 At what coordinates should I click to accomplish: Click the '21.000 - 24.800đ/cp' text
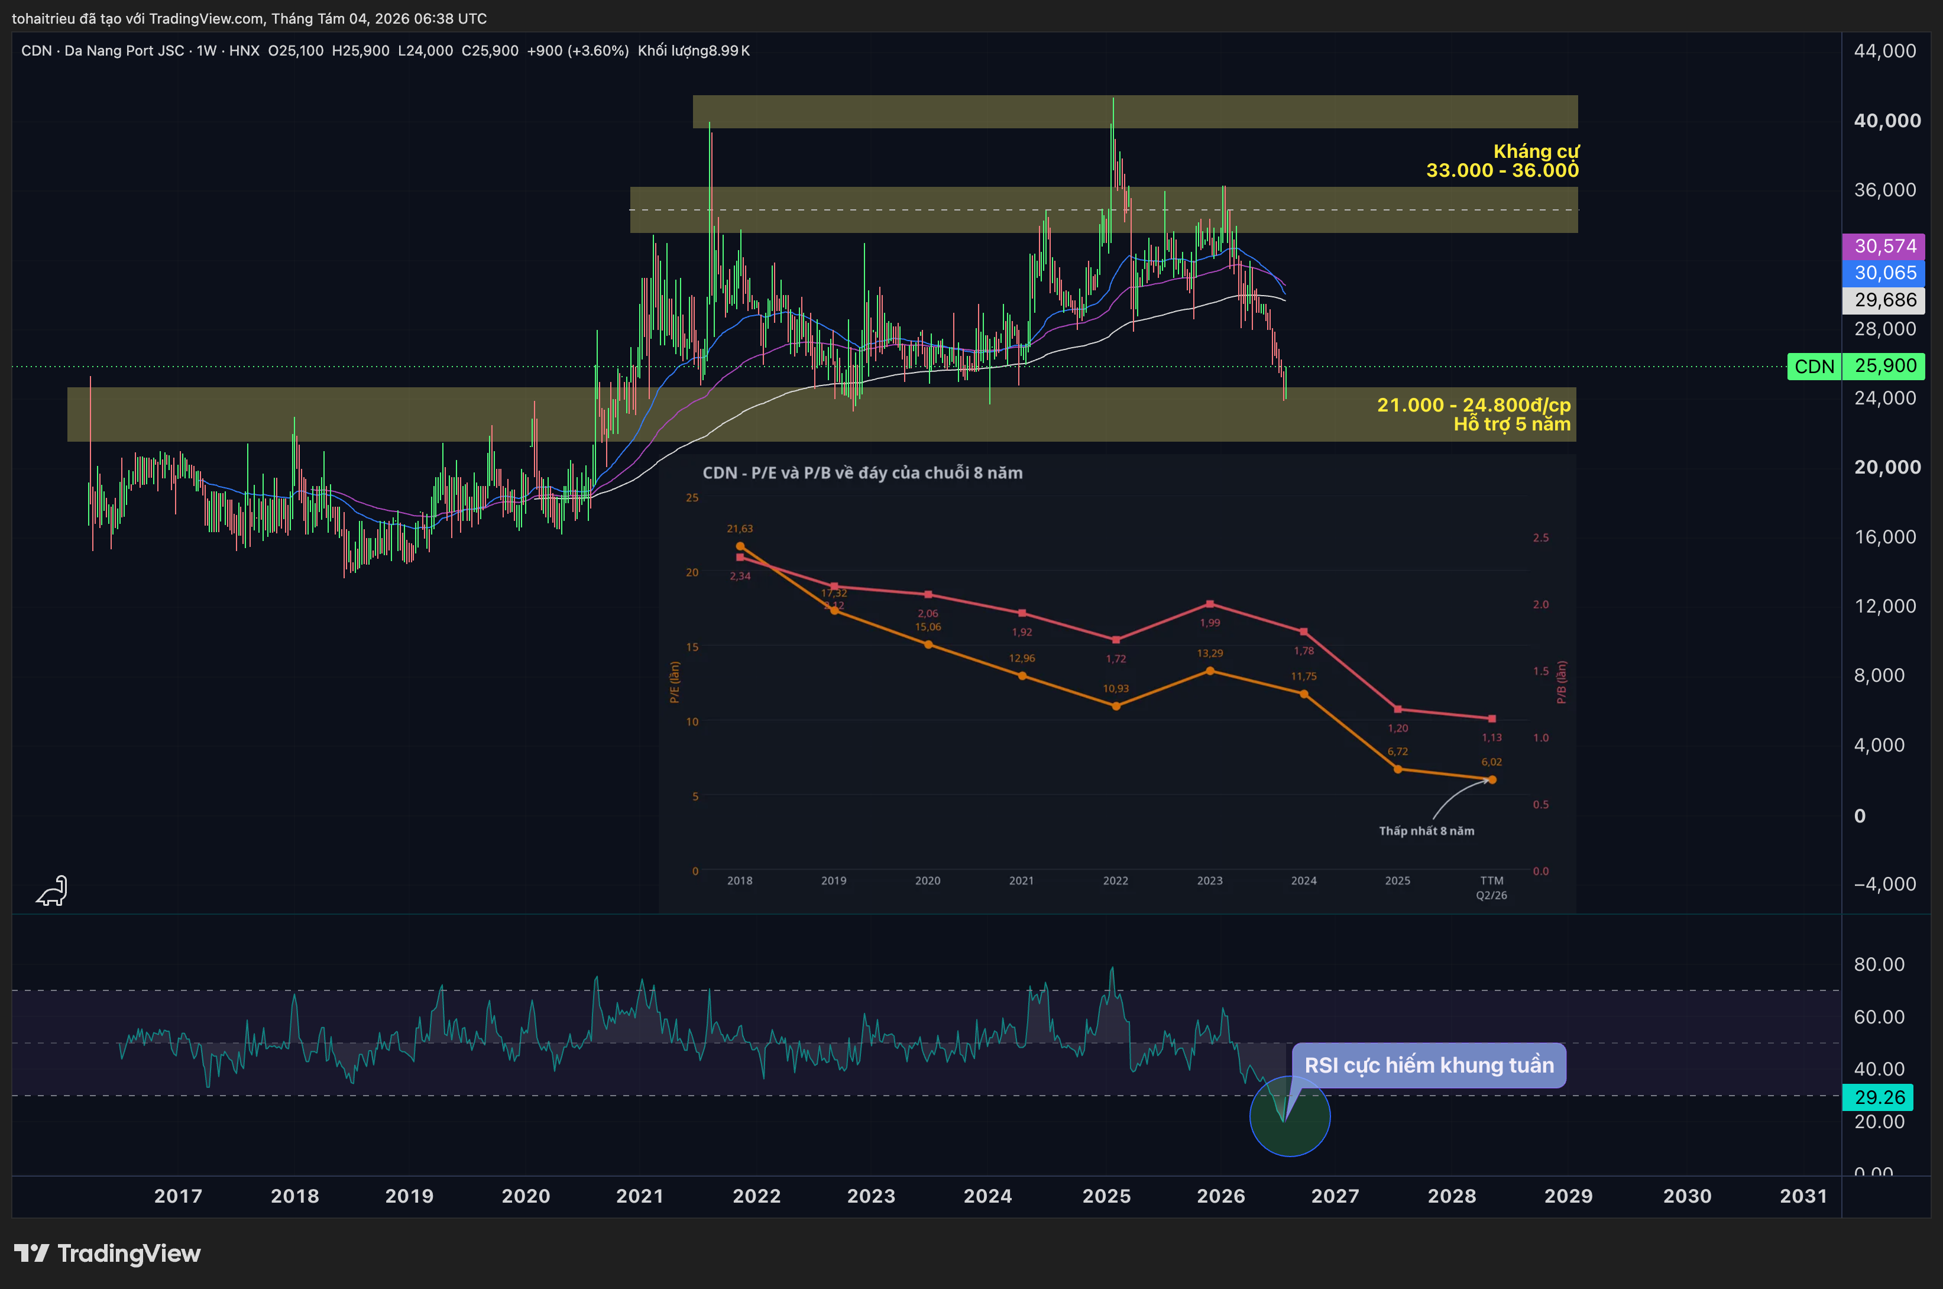[1474, 404]
